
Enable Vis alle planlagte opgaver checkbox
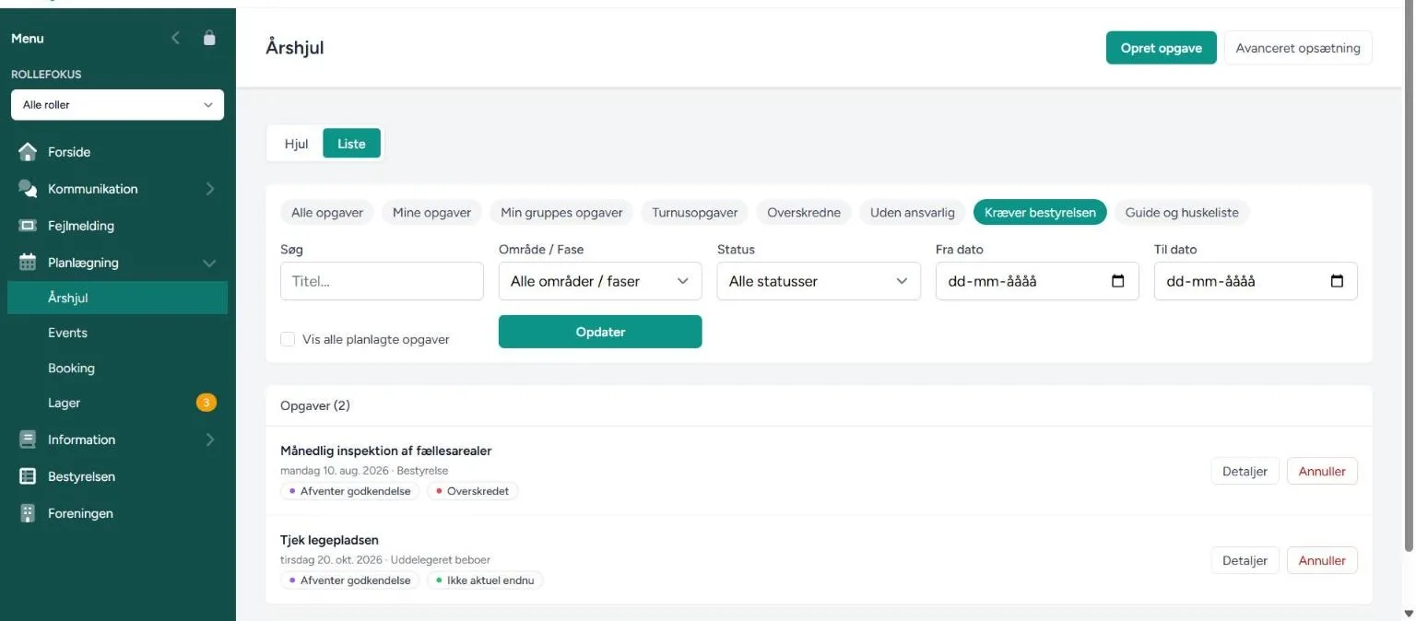tap(289, 339)
